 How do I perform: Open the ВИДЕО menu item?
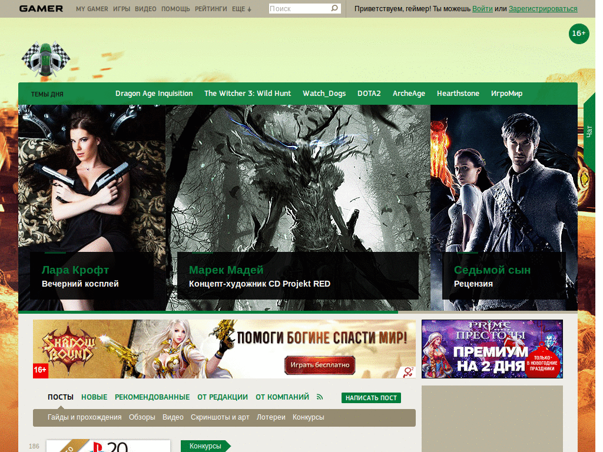(x=145, y=9)
